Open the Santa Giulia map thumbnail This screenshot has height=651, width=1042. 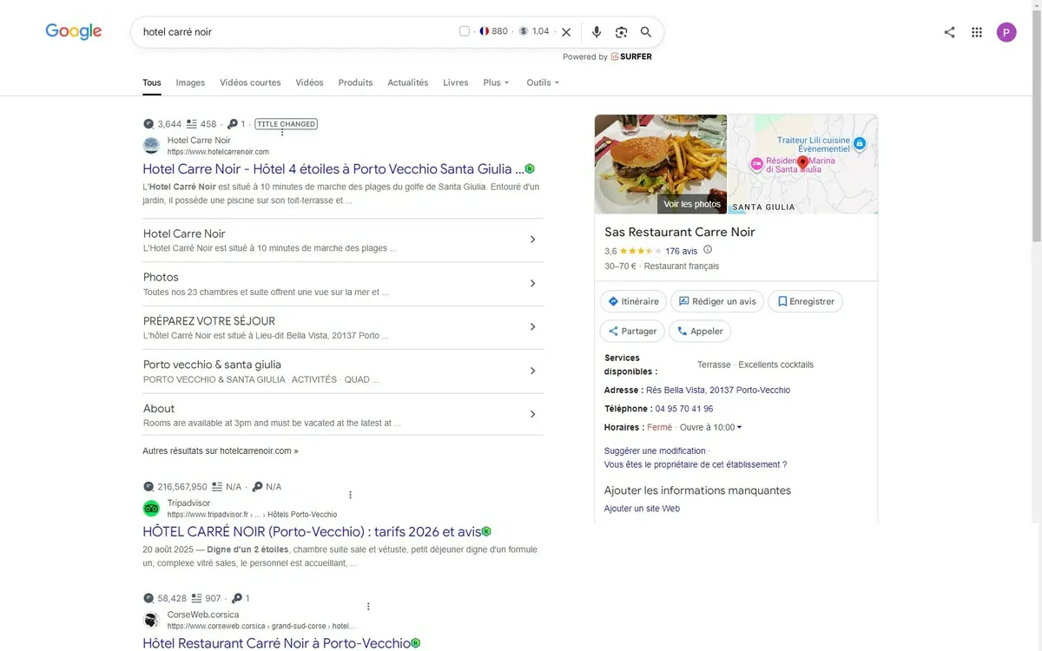(x=802, y=164)
